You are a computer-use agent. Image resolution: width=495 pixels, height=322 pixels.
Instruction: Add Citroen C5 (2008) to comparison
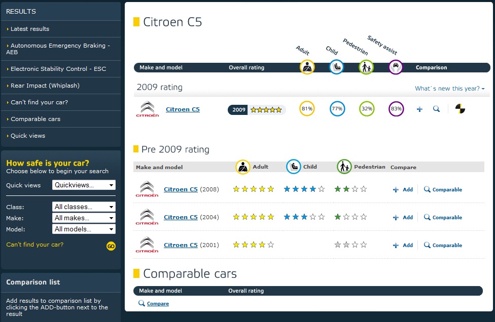point(403,189)
